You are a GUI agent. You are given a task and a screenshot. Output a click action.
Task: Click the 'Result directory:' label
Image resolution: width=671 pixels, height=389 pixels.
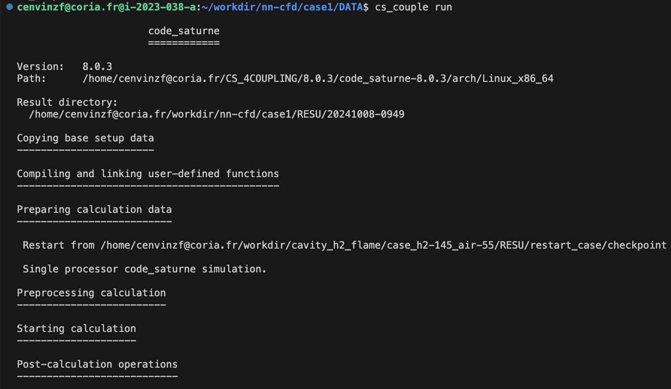coord(67,102)
